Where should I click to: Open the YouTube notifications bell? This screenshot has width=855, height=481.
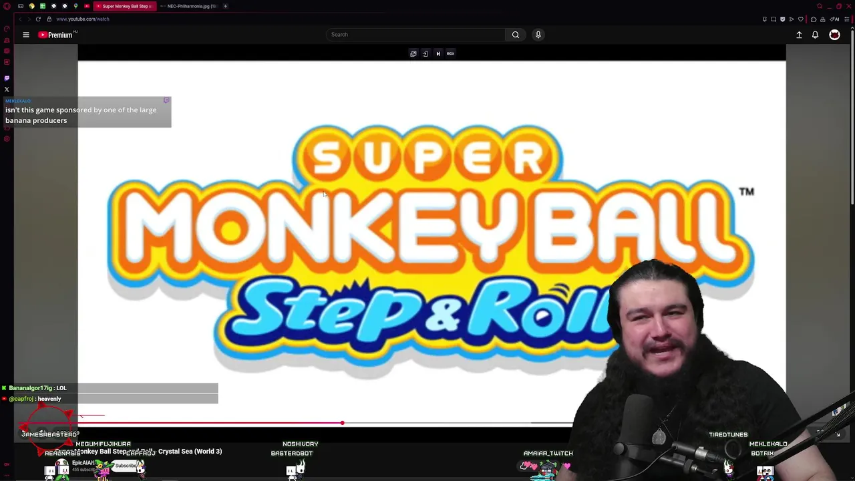pos(815,35)
